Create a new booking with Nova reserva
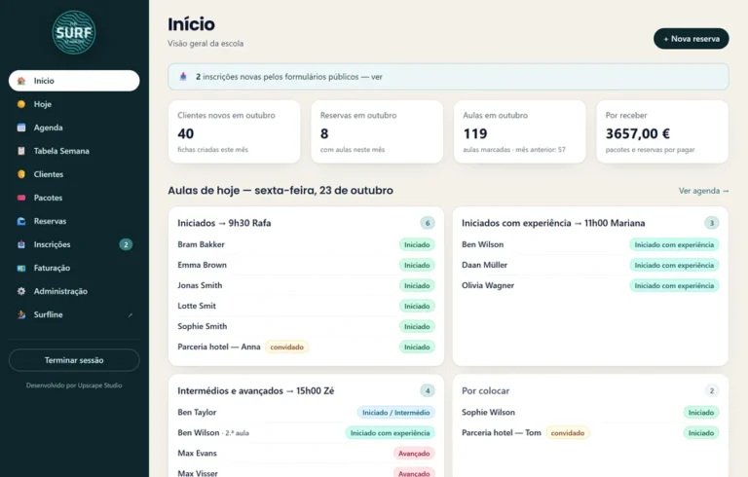748x477 pixels. [x=692, y=39]
